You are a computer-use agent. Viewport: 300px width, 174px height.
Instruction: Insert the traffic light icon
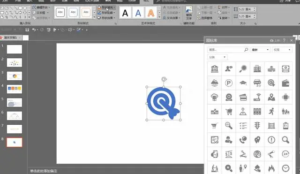pyautogui.click(x=257, y=126)
